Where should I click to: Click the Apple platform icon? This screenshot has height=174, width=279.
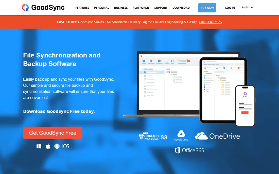point(48,146)
